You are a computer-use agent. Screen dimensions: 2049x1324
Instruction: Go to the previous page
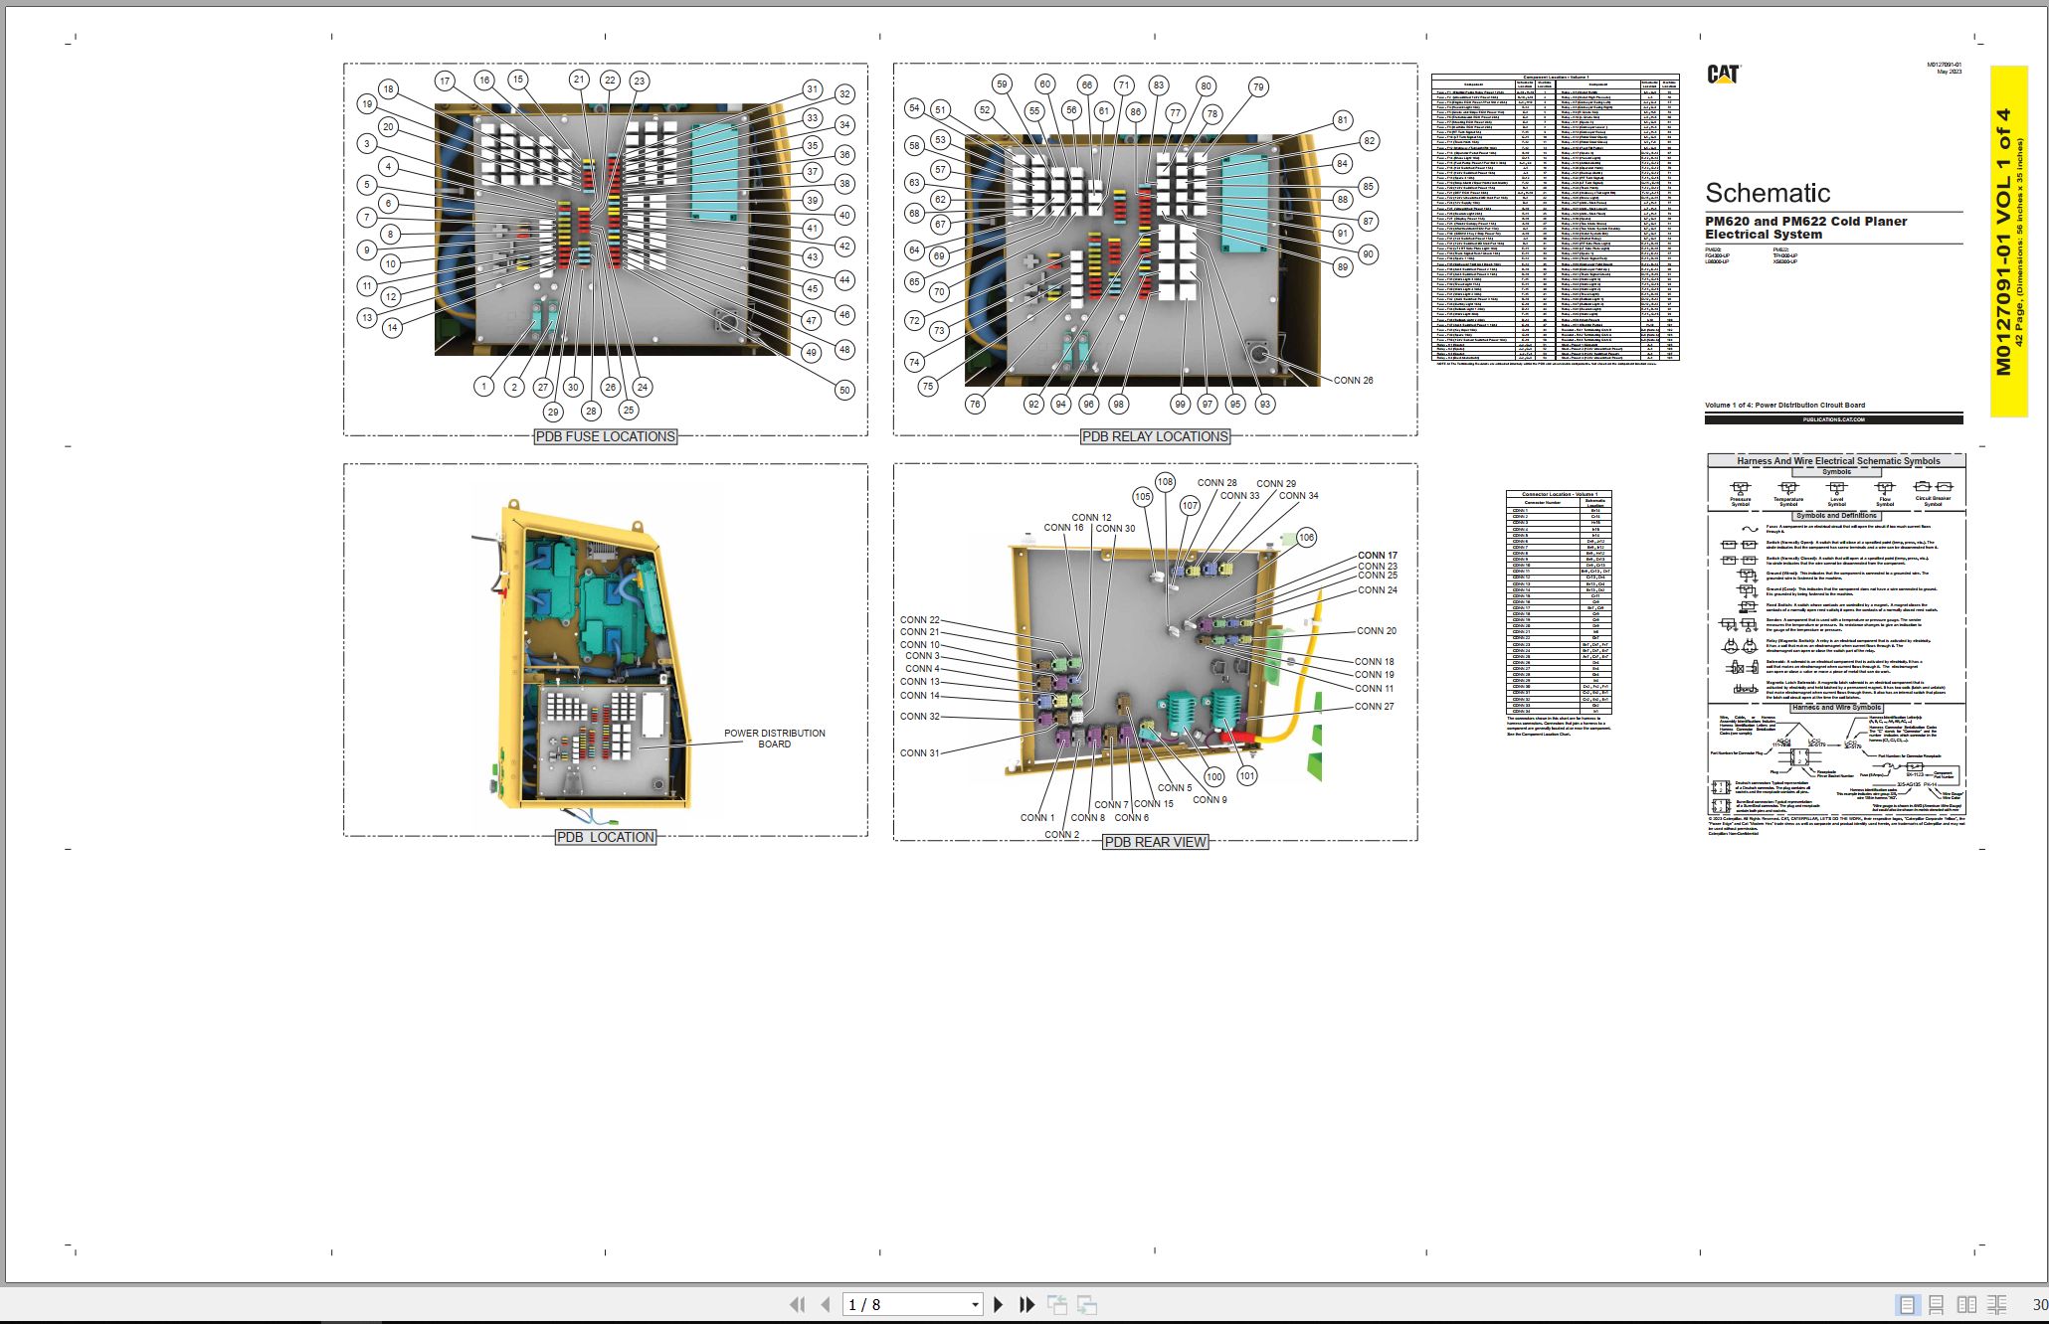click(x=826, y=1304)
